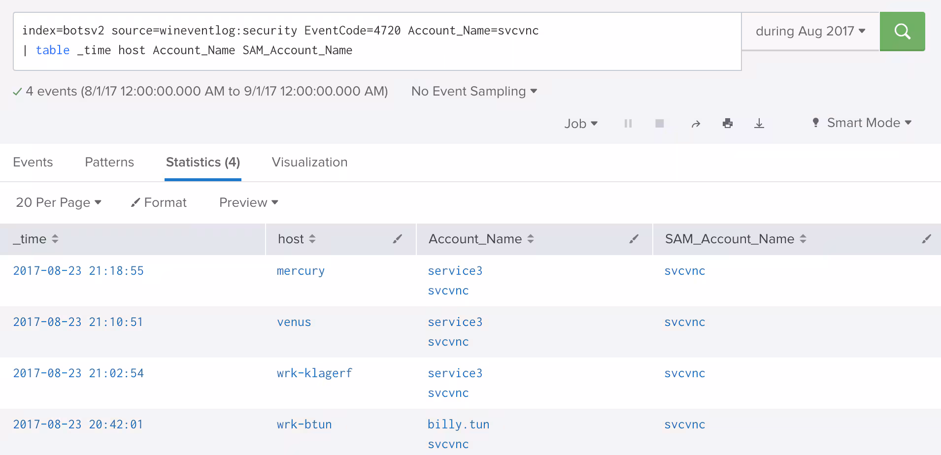Switch to the Visualization tab
This screenshot has height=455, width=941.
(309, 162)
